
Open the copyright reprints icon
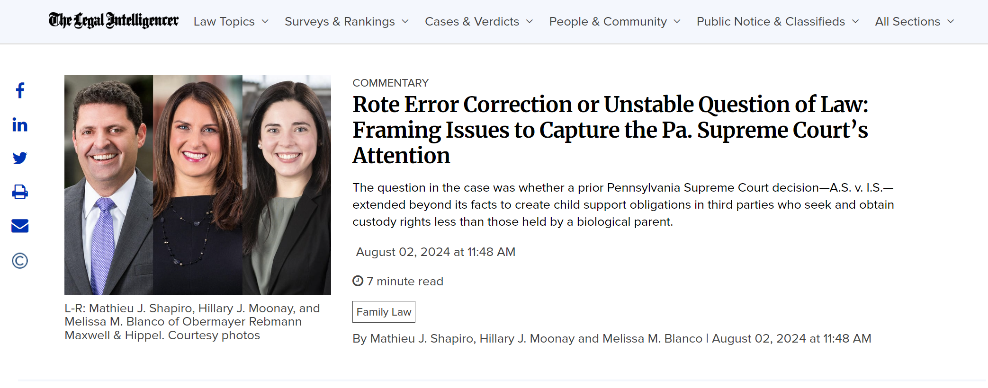[20, 261]
